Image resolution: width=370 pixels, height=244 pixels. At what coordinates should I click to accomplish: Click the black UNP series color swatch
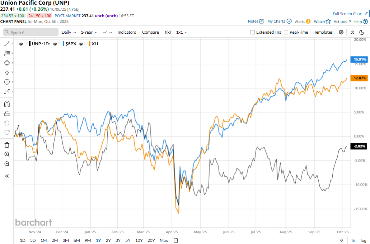coord(29,44)
